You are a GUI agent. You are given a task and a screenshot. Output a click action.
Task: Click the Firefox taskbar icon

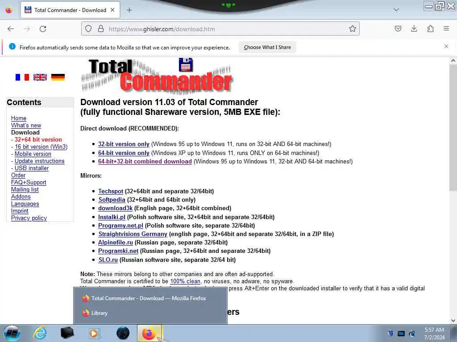point(149,333)
